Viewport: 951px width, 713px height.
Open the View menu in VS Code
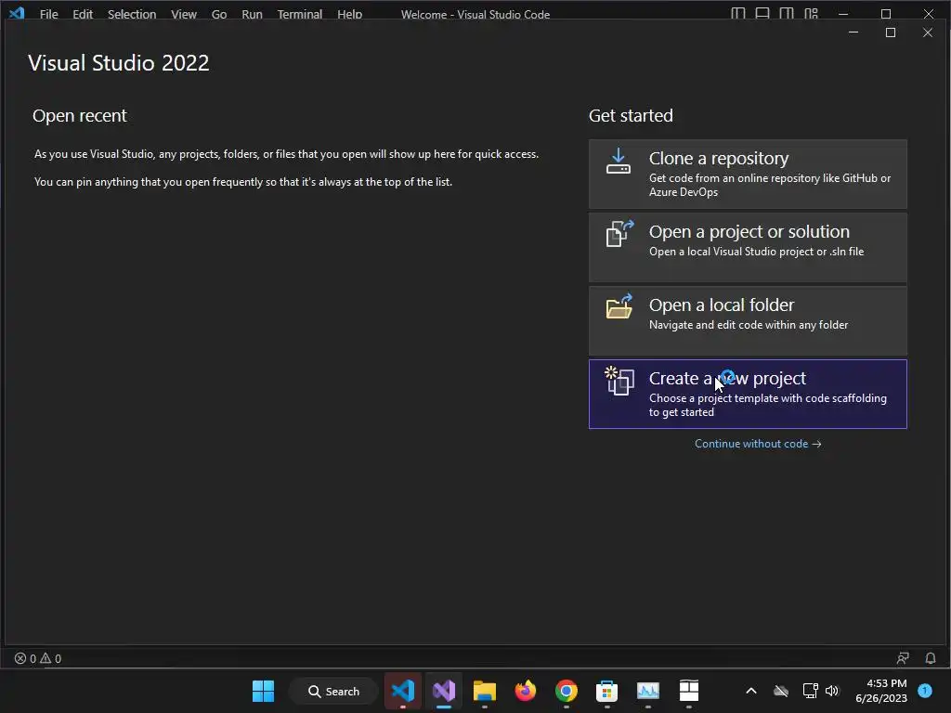pos(183,14)
